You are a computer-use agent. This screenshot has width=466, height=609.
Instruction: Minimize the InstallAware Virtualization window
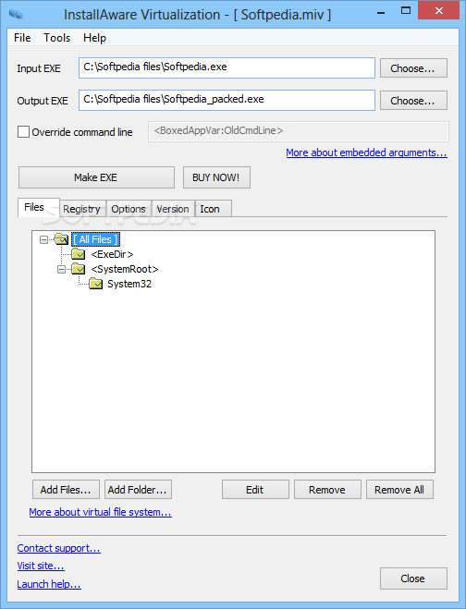pyautogui.click(x=381, y=12)
